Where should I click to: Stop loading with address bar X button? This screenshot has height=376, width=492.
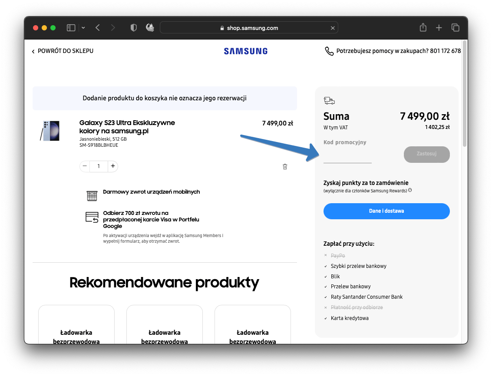pos(333,28)
